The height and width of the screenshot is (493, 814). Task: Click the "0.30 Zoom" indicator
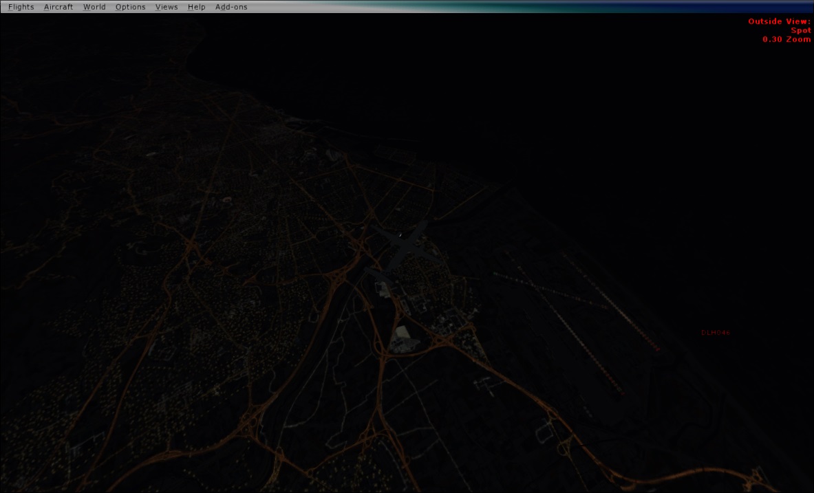pyautogui.click(x=786, y=39)
